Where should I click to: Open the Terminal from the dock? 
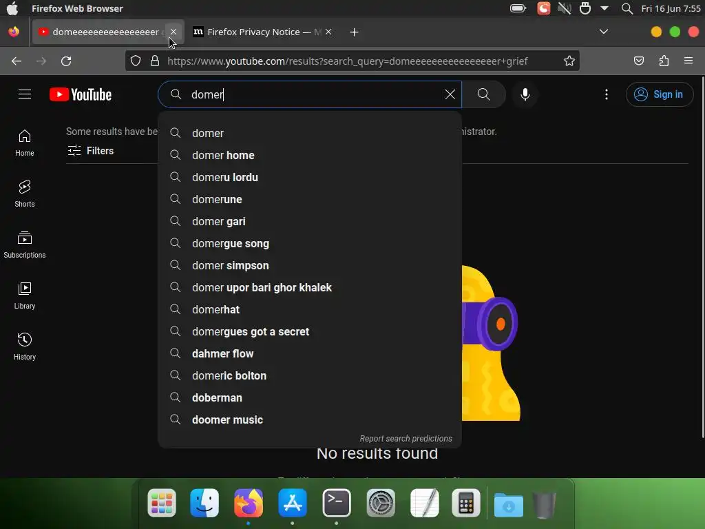coord(337,503)
